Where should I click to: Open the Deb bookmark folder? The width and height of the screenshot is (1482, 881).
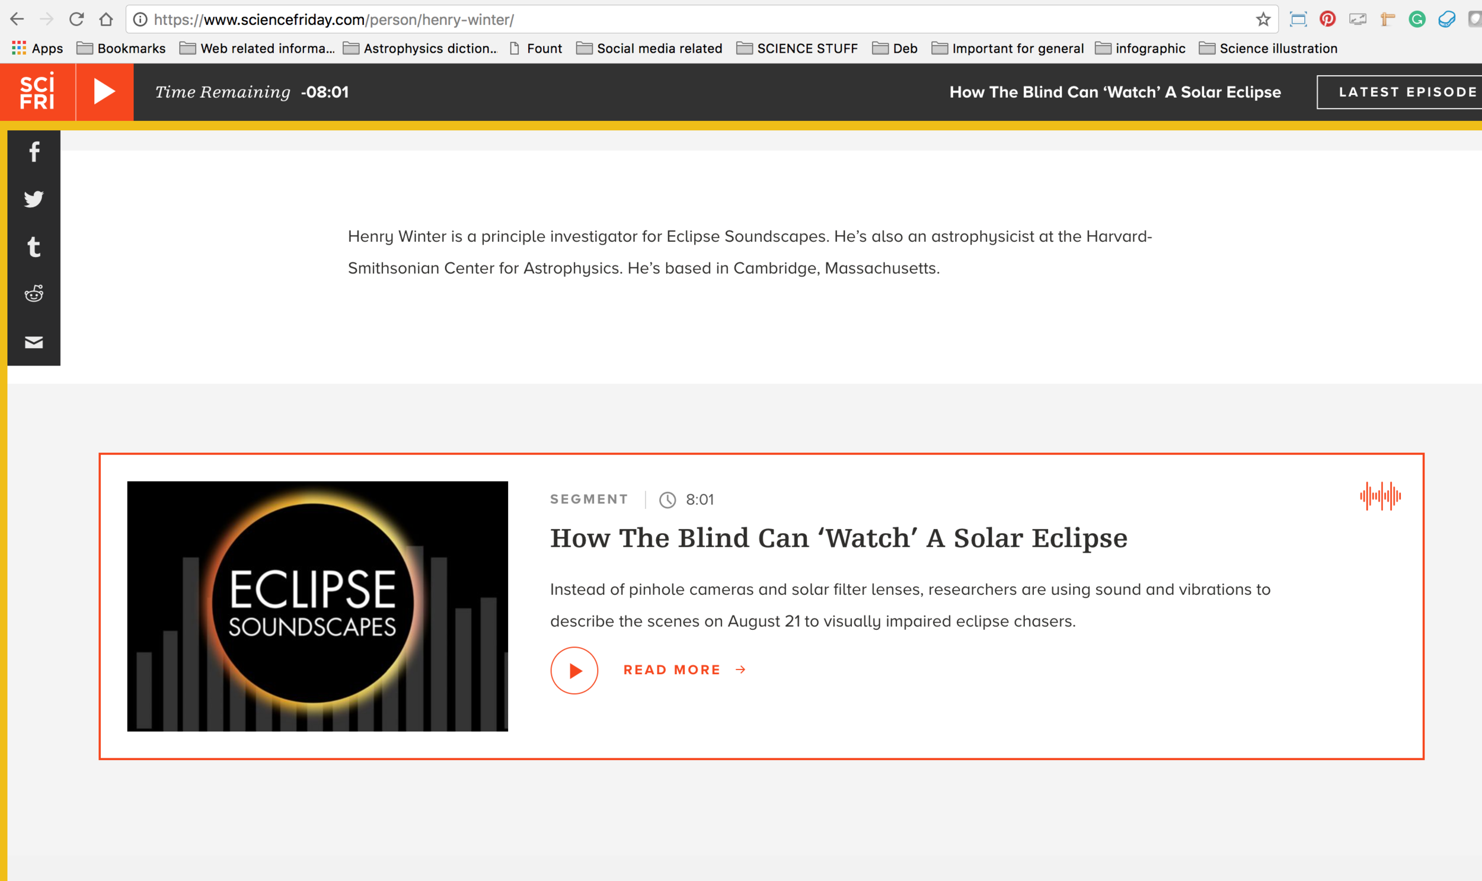895,49
